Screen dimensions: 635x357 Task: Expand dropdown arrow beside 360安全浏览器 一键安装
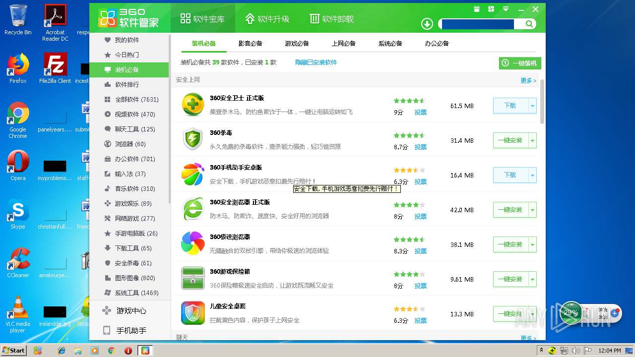(533, 210)
